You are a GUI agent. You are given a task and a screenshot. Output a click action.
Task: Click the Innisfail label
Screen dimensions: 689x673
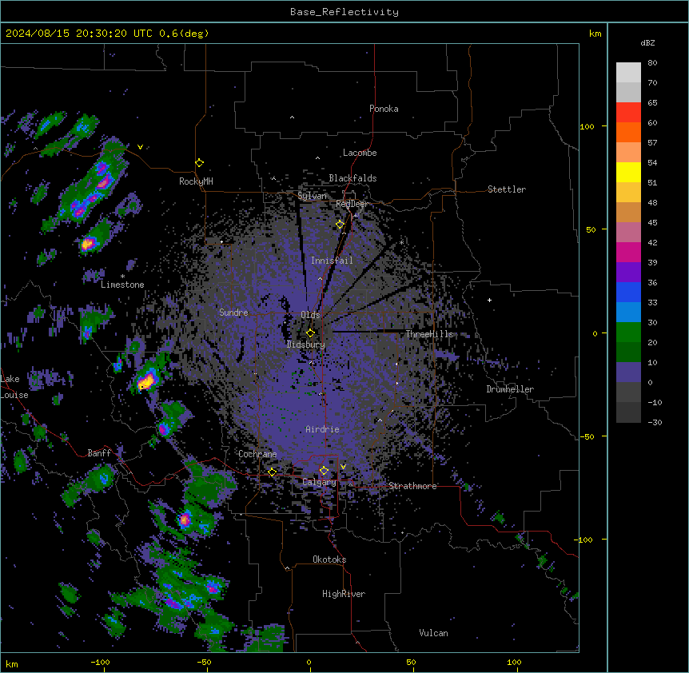(x=332, y=261)
